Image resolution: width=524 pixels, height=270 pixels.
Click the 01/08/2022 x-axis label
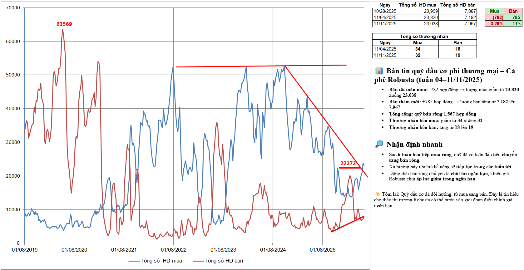(174, 250)
